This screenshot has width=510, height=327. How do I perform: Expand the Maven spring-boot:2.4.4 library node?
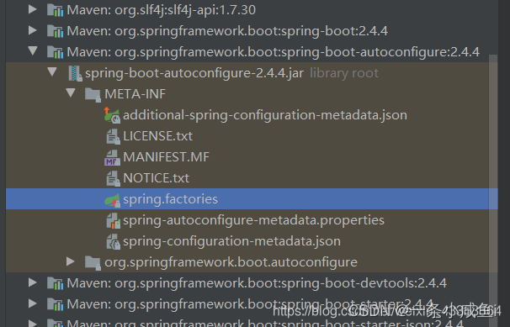tap(33, 30)
